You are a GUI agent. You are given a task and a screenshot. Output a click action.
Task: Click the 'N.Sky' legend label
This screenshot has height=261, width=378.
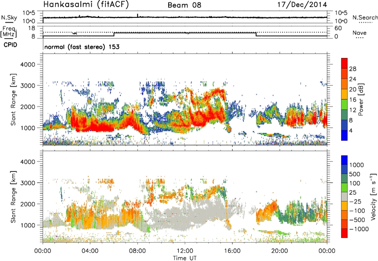(9, 17)
